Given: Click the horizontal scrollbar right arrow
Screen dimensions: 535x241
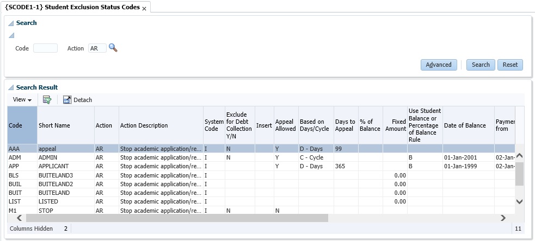Looking at the screenshot, I should [x=503, y=218].
